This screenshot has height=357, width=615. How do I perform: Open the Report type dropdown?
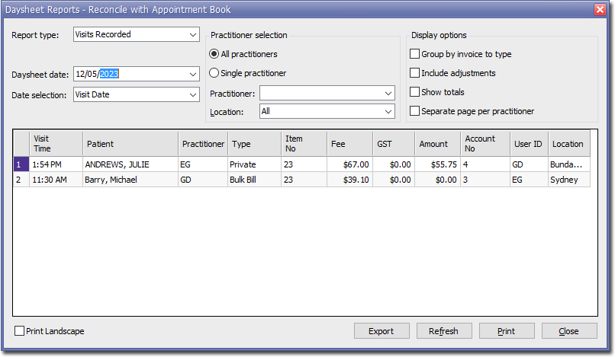[x=192, y=34]
